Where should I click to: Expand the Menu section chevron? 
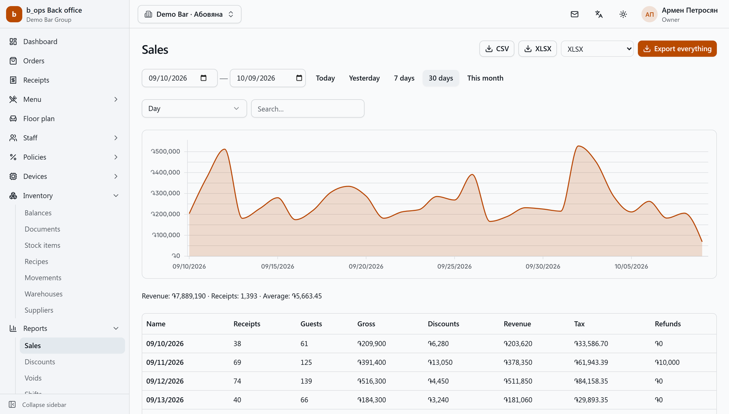[x=116, y=99]
